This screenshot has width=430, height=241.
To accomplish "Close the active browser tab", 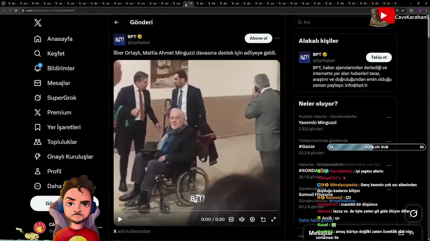I will [191, 3].
